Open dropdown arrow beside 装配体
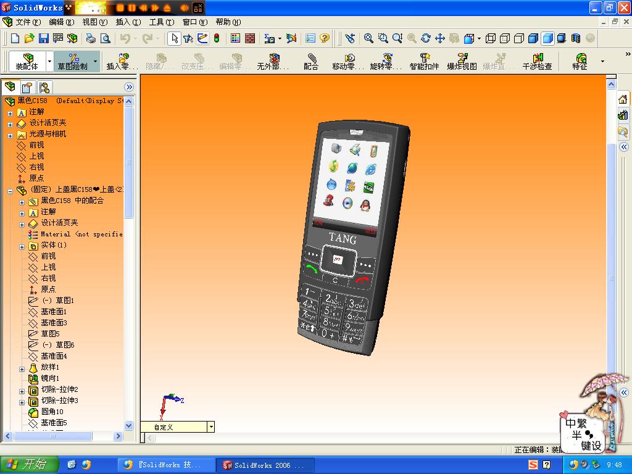This screenshot has height=474, width=632. coord(49,61)
